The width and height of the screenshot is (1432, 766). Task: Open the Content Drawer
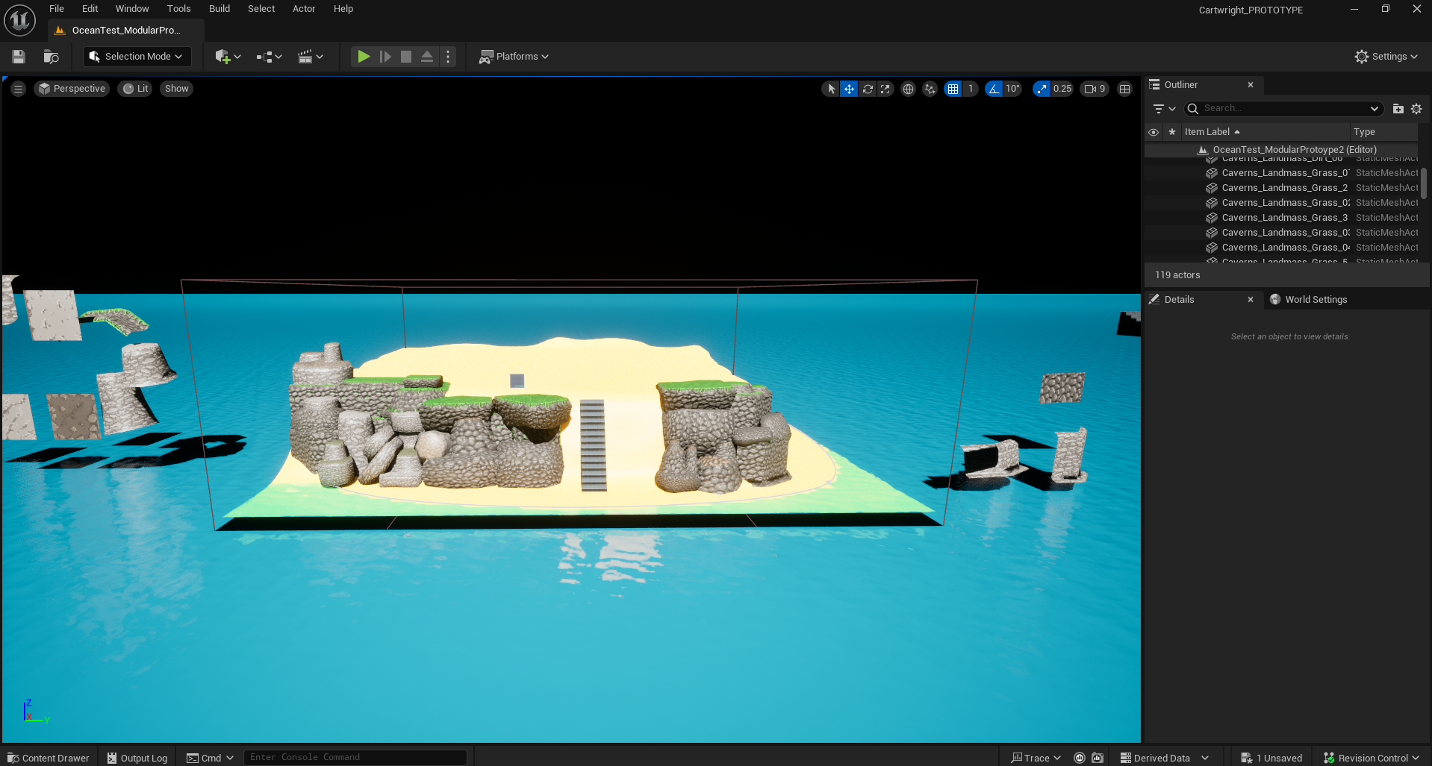(x=48, y=758)
